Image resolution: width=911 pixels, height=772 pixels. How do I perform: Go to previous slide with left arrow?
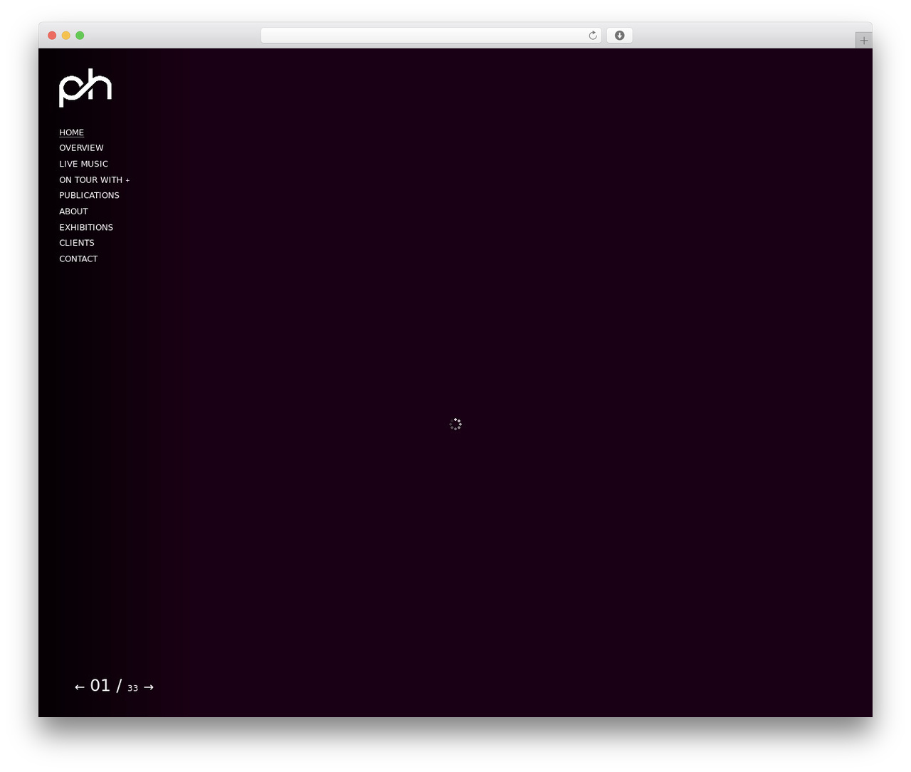click(80, 687)
